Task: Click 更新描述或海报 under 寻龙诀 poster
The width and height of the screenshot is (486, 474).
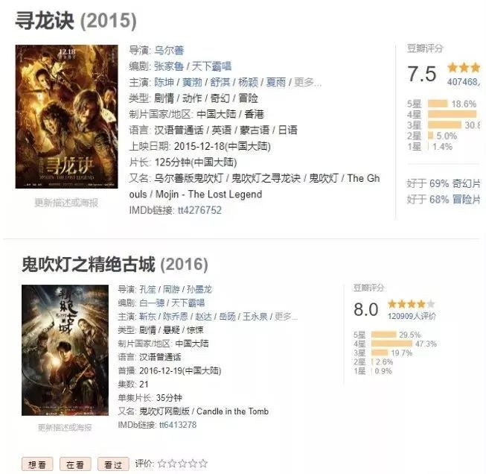Action: coord(66,203)
